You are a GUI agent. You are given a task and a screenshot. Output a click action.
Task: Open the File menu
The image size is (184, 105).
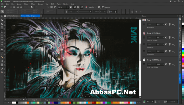[2, 4]
